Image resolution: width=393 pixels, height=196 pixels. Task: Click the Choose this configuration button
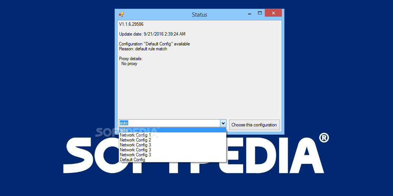click(x=254, y=125)
